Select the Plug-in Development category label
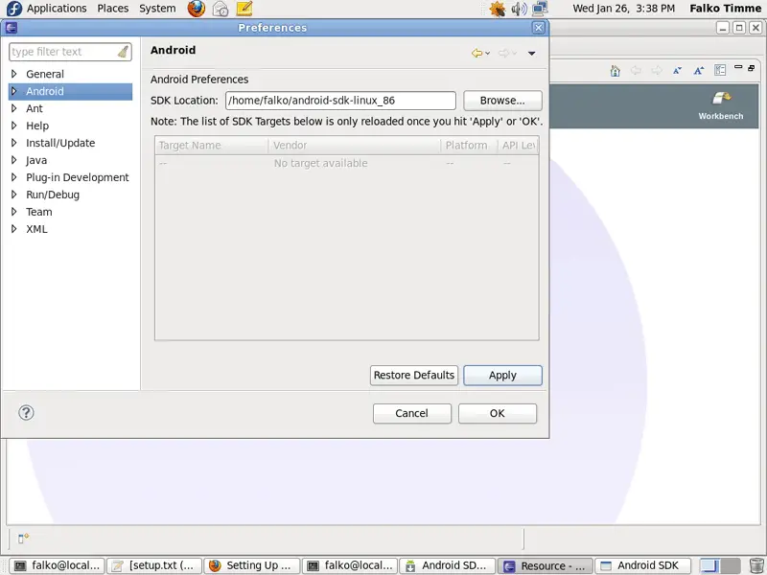Viewport: 767px width, 575px height. (x=78, y=177)
